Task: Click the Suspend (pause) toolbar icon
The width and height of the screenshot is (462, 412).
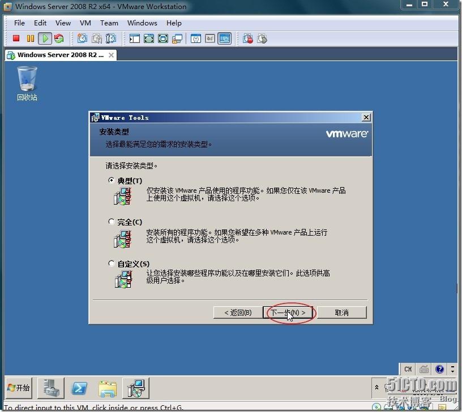Action: 31,38
